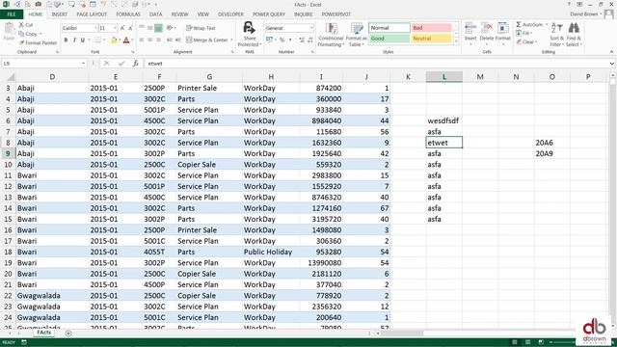Image resolution: width=617 pixels, height=347 pixels.
Task: Click the Share Protected lock icon
Action: click(249, 28)
